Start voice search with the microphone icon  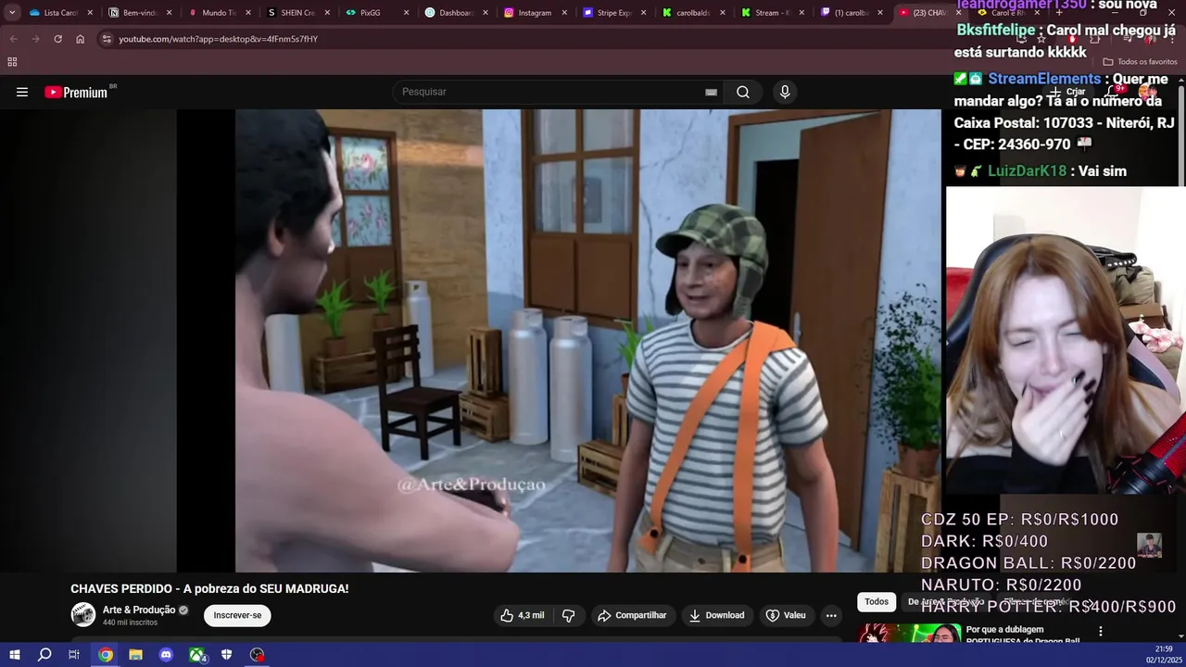[x=785, y=92]
